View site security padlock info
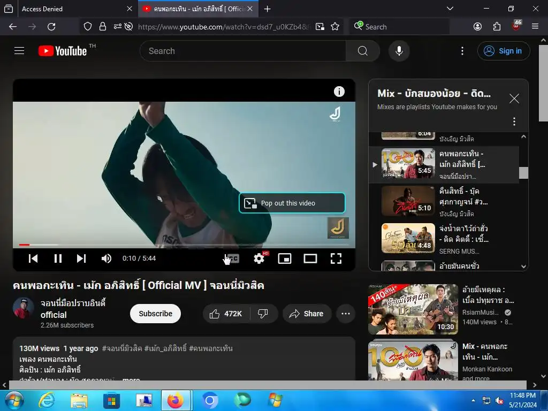Screen dimensions: 548x411 (x=102, y=27)
